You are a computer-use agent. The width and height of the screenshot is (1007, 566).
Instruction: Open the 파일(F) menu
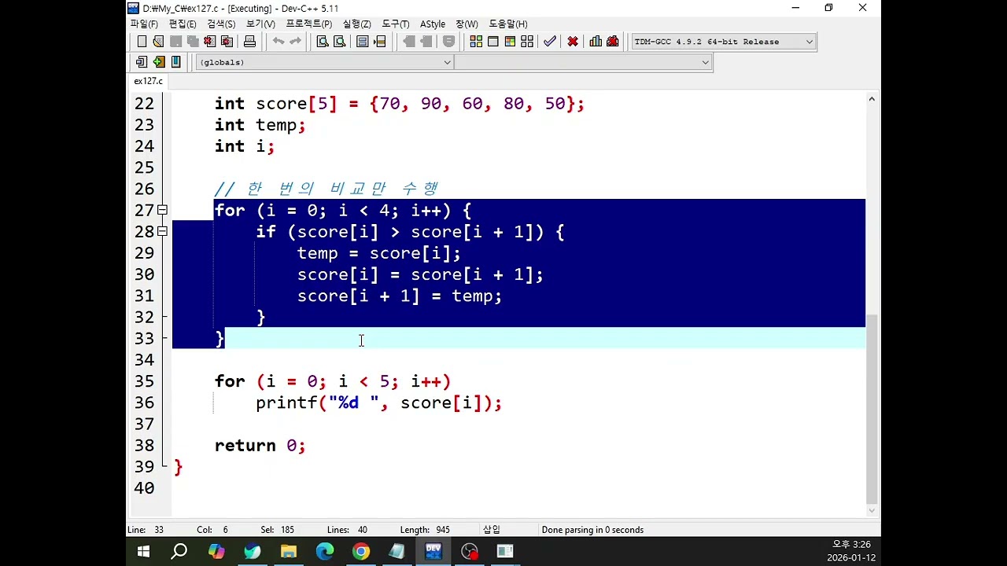[144, 24]
